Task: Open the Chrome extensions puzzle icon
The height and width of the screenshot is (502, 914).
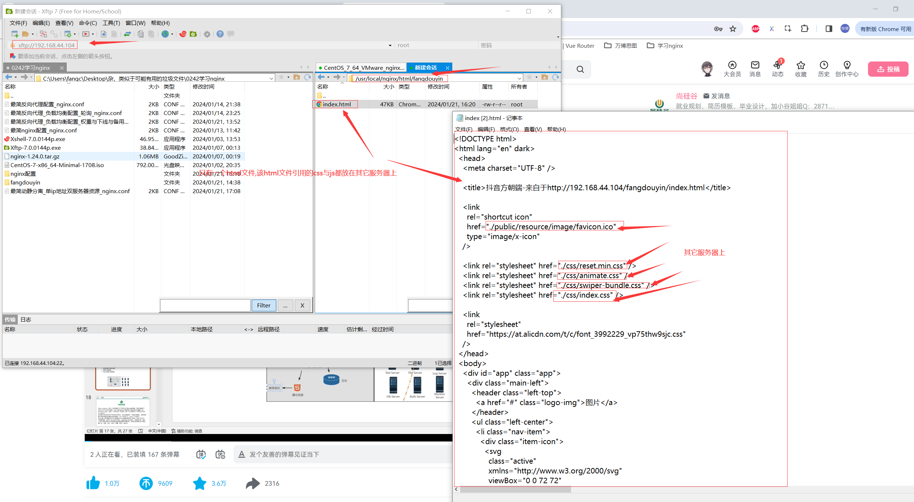Action: pos(805,29)
